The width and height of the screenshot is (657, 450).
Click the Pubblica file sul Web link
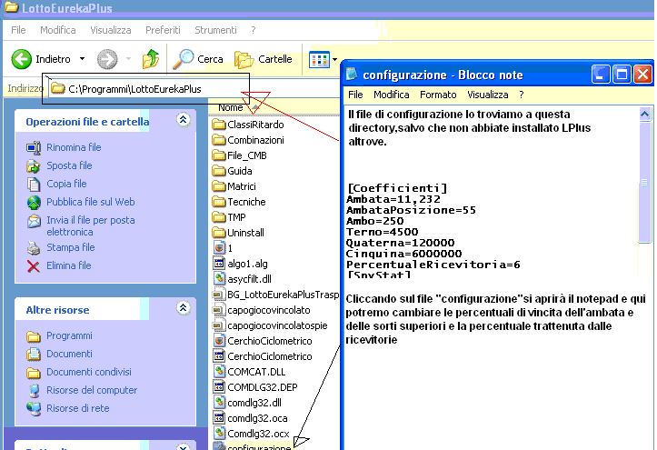pyautogui.click(x=91, y=202)
